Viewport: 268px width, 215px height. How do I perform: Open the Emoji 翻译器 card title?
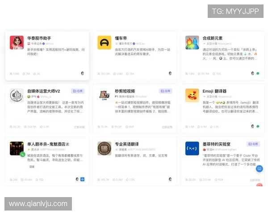coord(214,91)
